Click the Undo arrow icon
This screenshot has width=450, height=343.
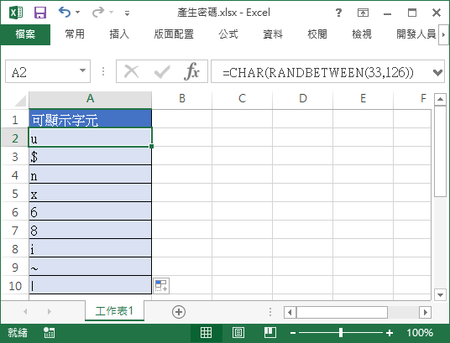click(x=65, y=13)
